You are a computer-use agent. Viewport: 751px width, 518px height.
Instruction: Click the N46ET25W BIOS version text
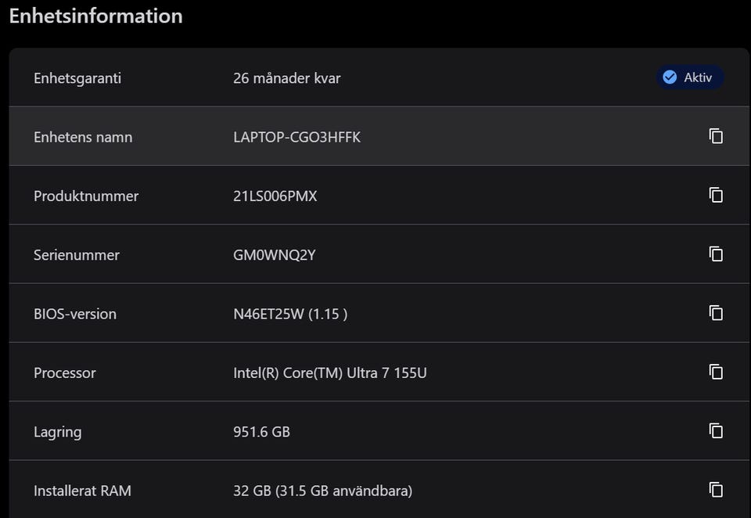(290, 314)
